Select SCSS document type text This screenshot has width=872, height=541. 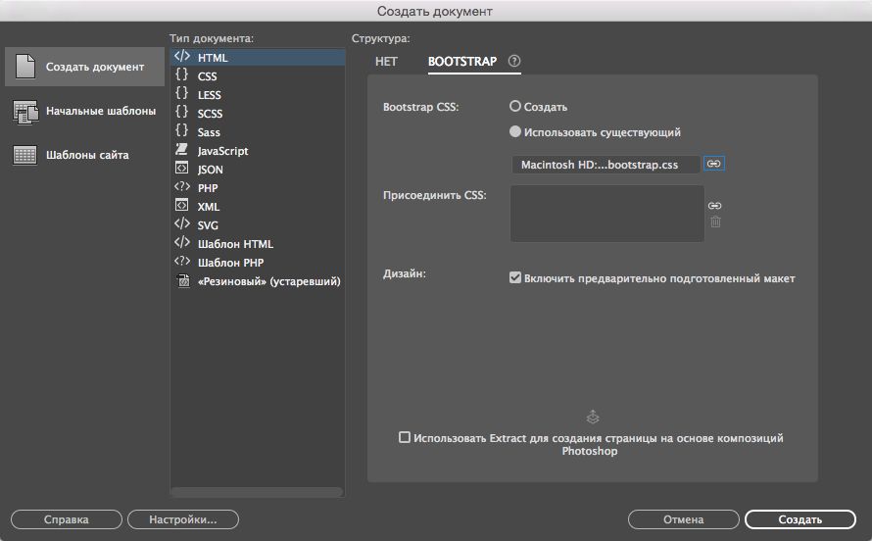210,114
